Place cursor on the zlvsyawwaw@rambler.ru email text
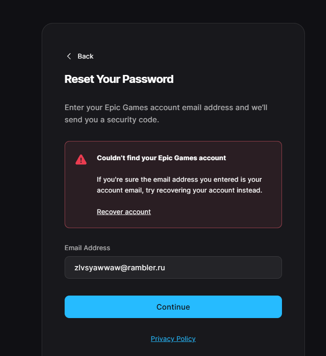This screenshot has height=356, width=326. [119, 267]
